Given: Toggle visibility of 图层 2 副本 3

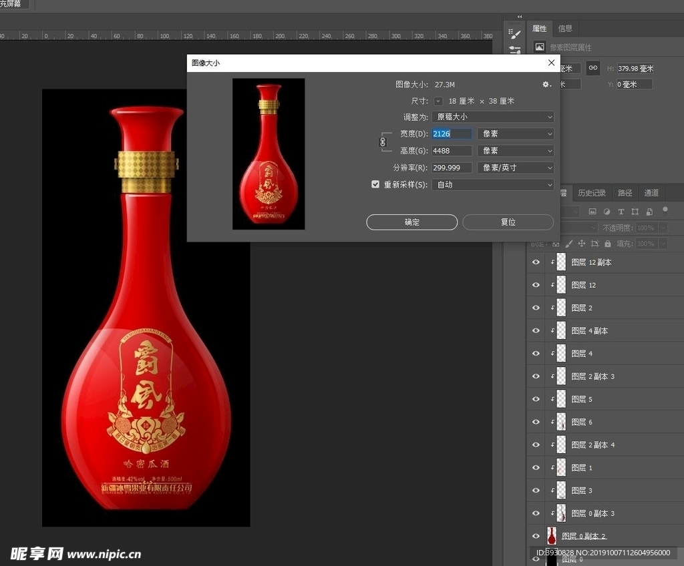Looking at the screenshot, I should tap(536, 376).
